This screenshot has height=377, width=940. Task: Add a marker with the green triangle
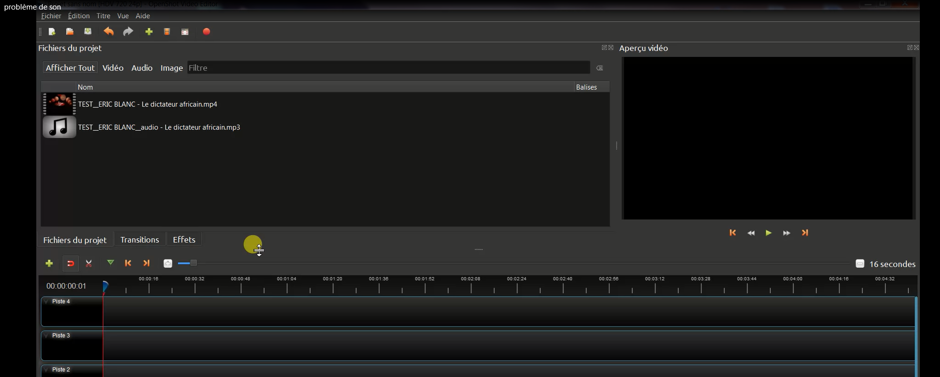coord(110,263)
